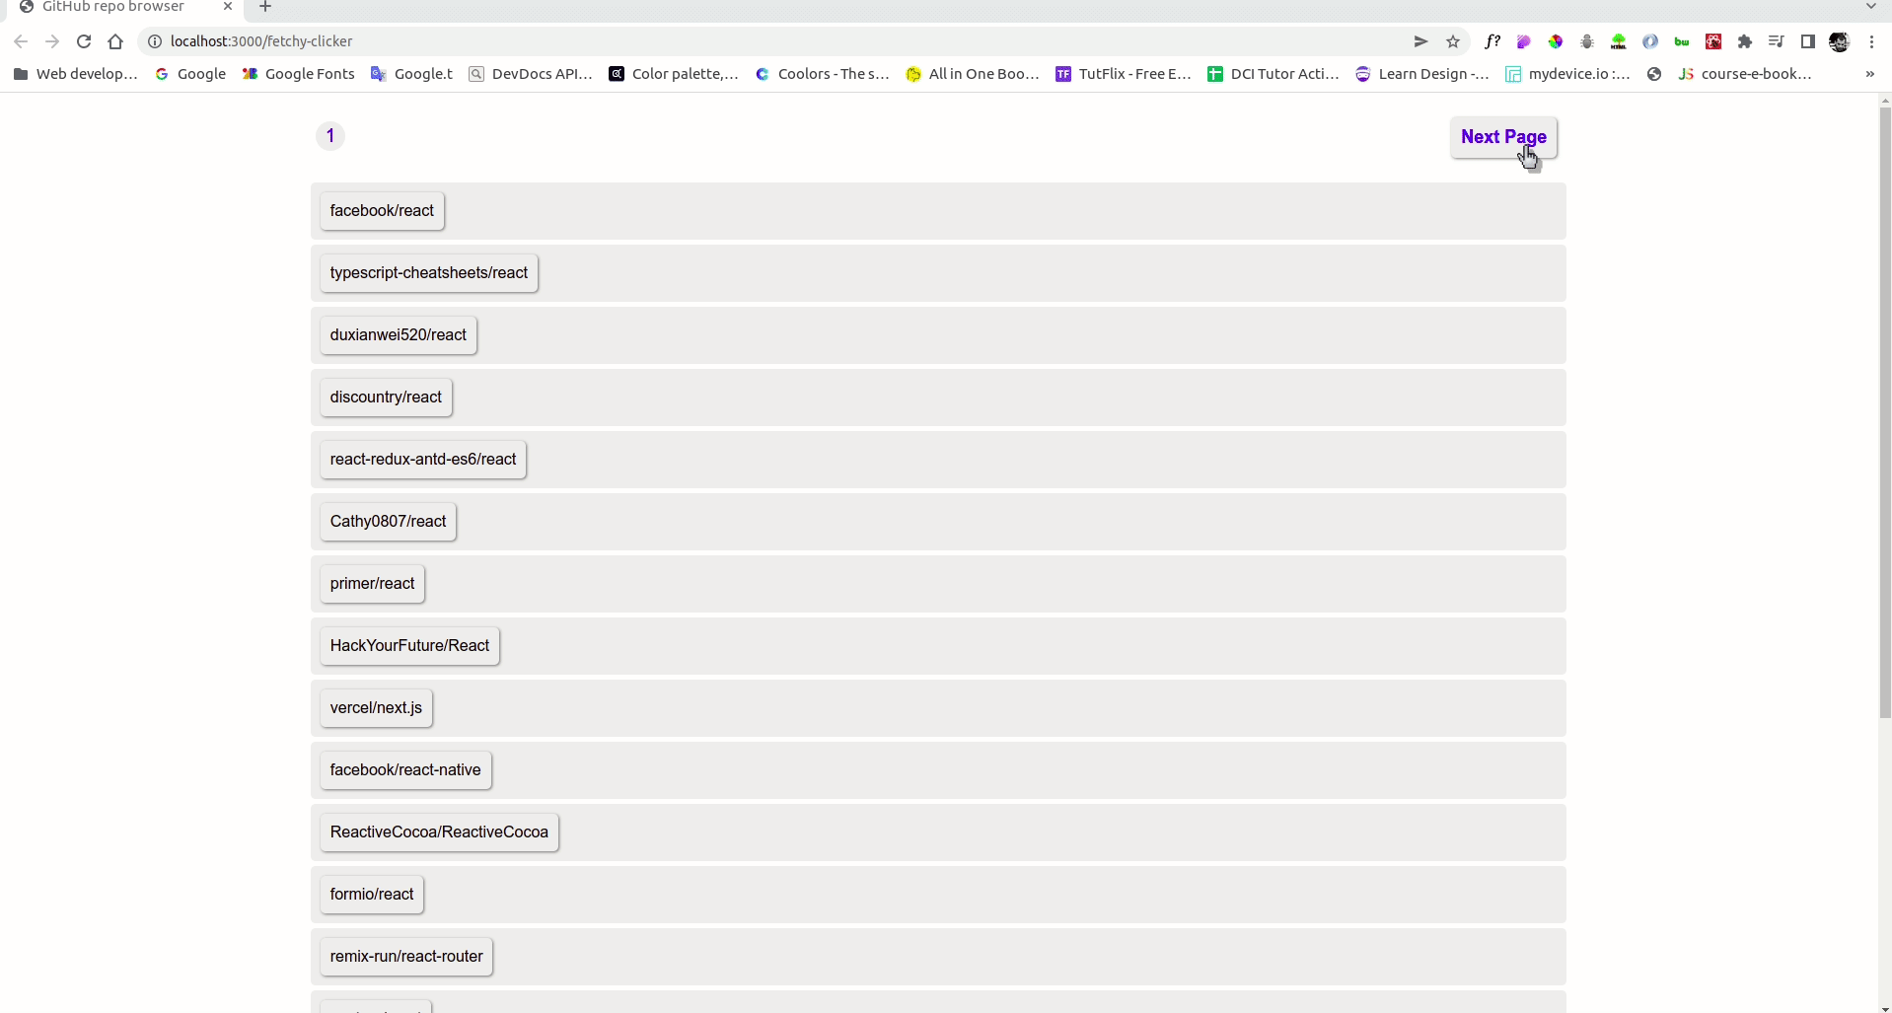Open a new browser tab

point(264,7)
